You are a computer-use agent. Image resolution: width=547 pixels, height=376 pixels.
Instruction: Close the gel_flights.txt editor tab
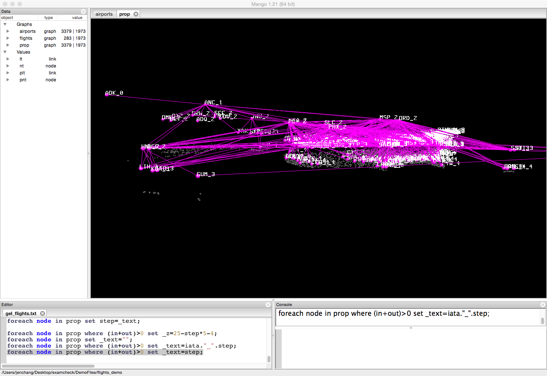tap(43, 313)
